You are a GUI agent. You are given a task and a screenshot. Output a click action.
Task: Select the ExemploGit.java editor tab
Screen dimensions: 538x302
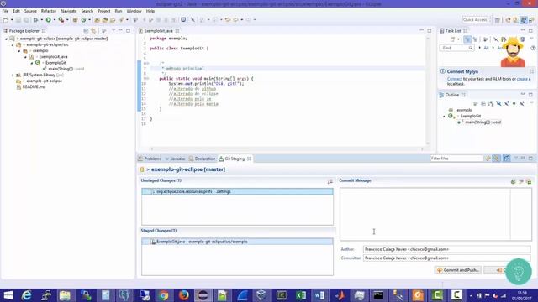click(158, 31)
